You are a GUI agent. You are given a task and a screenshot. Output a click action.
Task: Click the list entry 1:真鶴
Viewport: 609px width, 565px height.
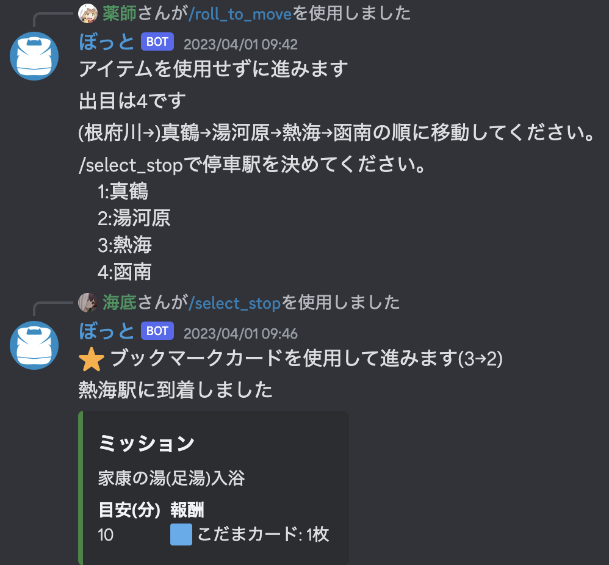point(123,192)
